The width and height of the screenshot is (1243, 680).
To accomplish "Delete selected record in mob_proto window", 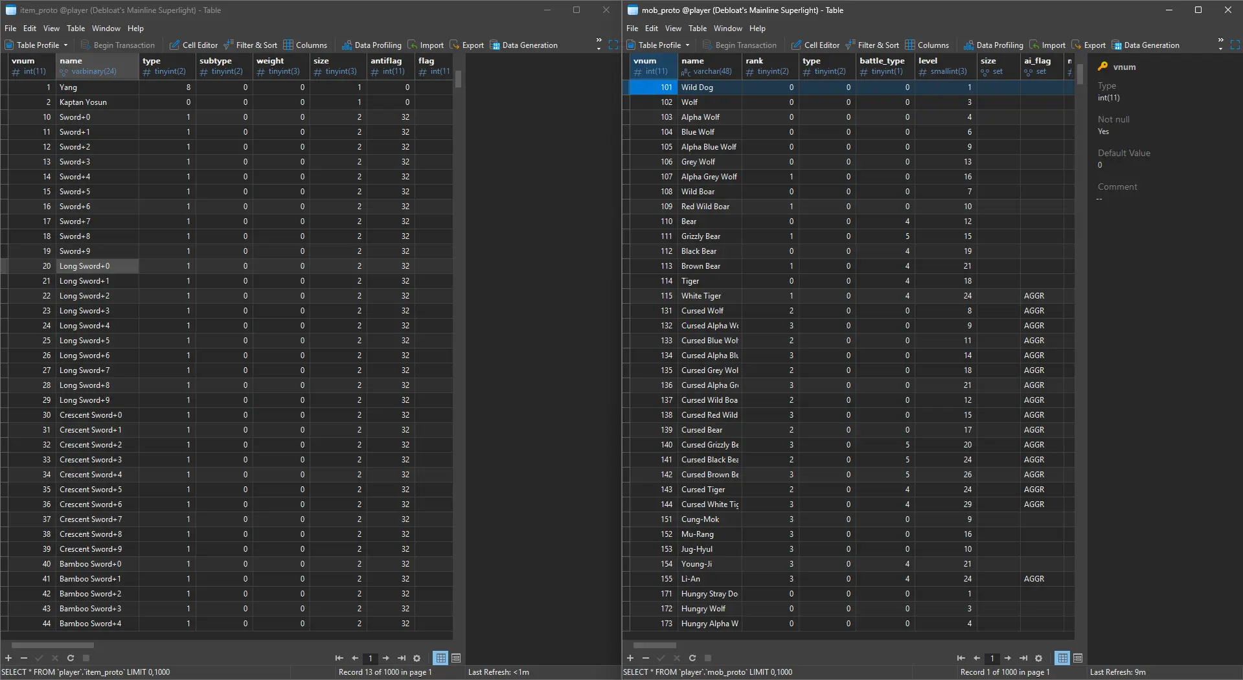I will pos(646,658).
